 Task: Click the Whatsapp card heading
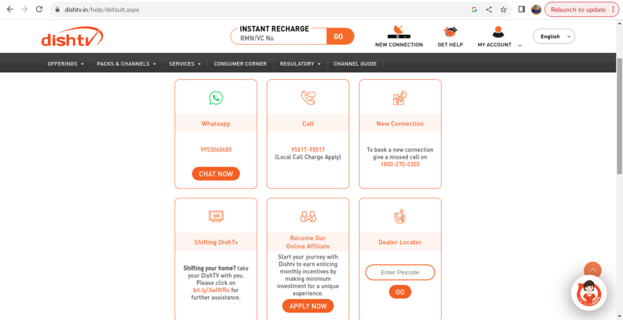tap(216, 123)
